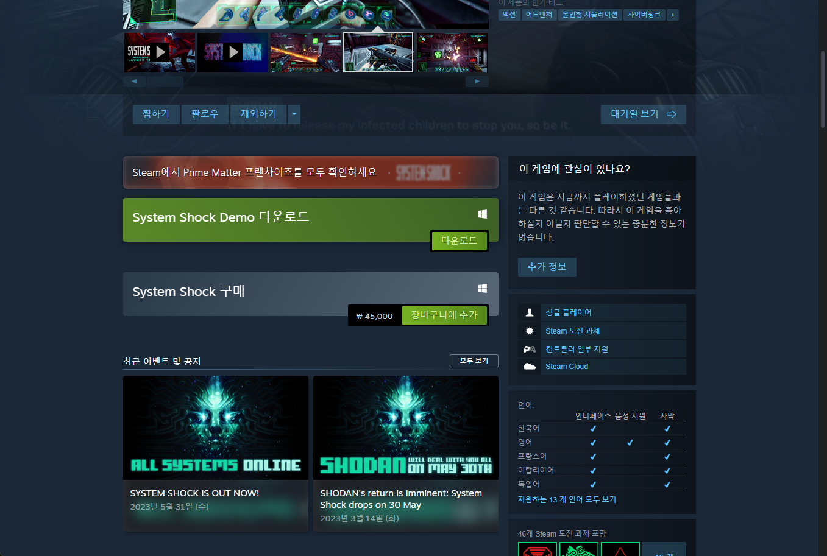Viewport: 827px width, 556px height.
Task: Click the 대기열 보기 queue button
Action: (644, 114)
